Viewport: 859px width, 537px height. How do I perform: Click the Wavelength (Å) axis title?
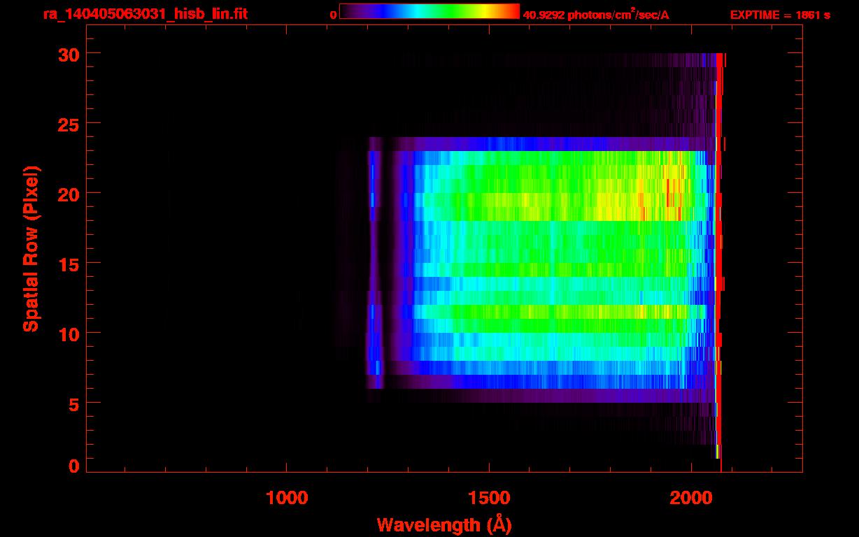click(444, 524)
